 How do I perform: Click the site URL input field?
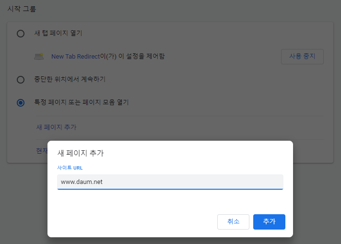170,182
